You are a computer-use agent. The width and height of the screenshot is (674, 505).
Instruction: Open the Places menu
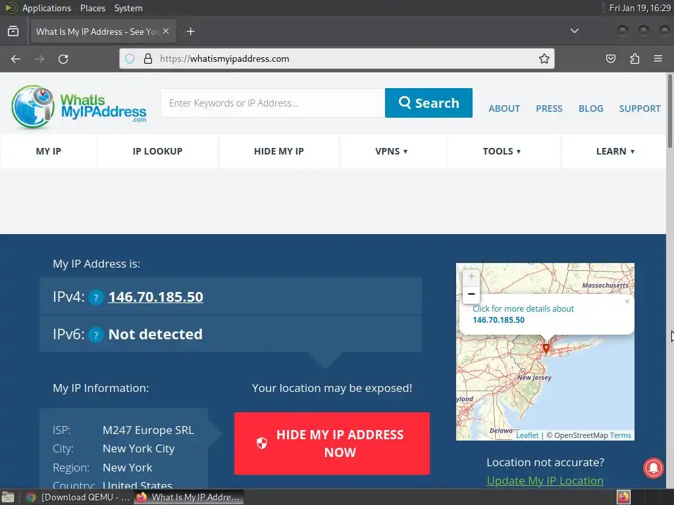(92, 8)
